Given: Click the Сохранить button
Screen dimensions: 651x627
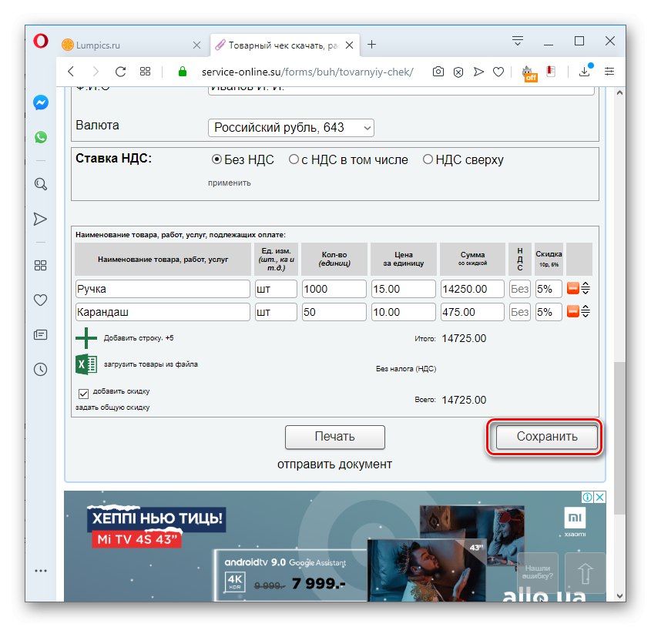Looking at the screenshot, I should pos(547,437).
